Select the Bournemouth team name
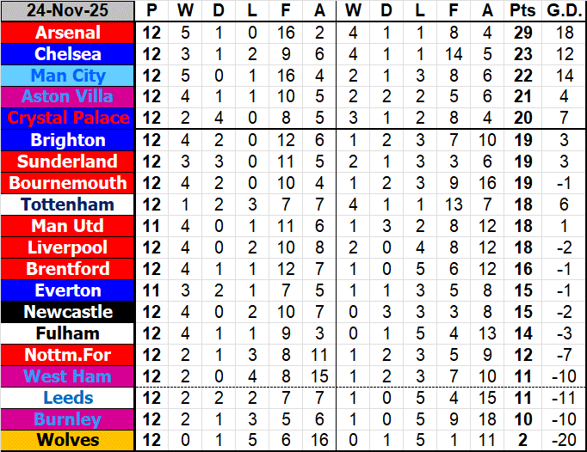 (68, 183)
